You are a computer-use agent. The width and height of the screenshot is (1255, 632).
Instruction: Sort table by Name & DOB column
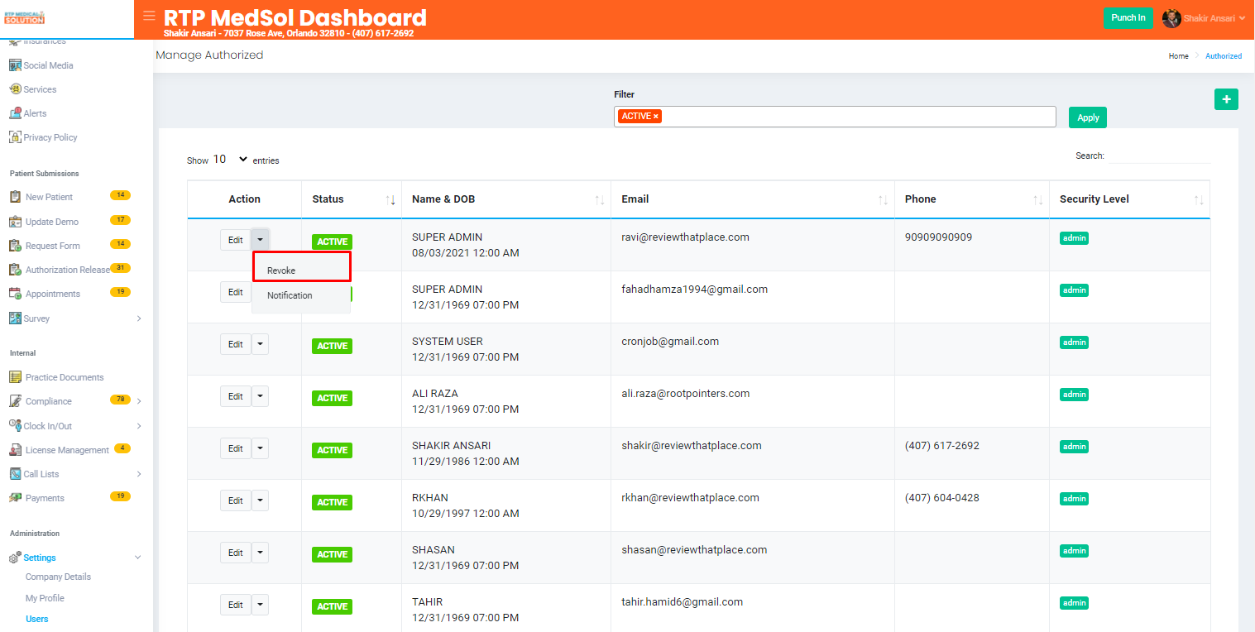(x=506, y=199)
